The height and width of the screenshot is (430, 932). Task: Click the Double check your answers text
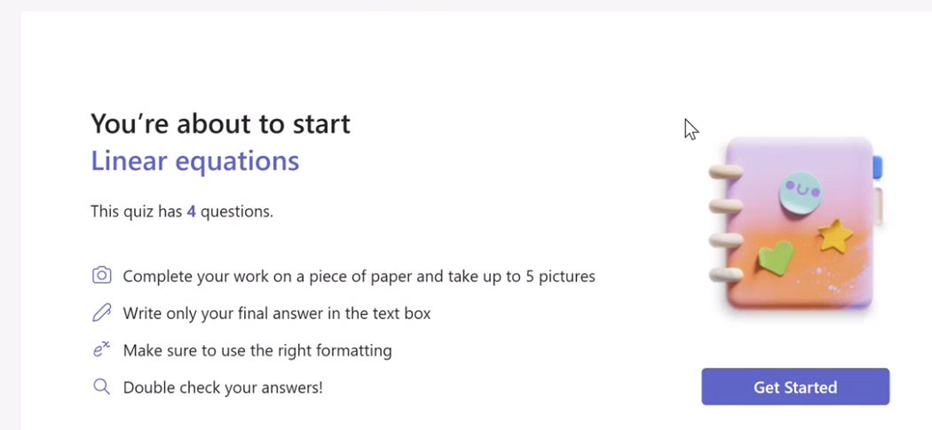[x=223, y=387]
